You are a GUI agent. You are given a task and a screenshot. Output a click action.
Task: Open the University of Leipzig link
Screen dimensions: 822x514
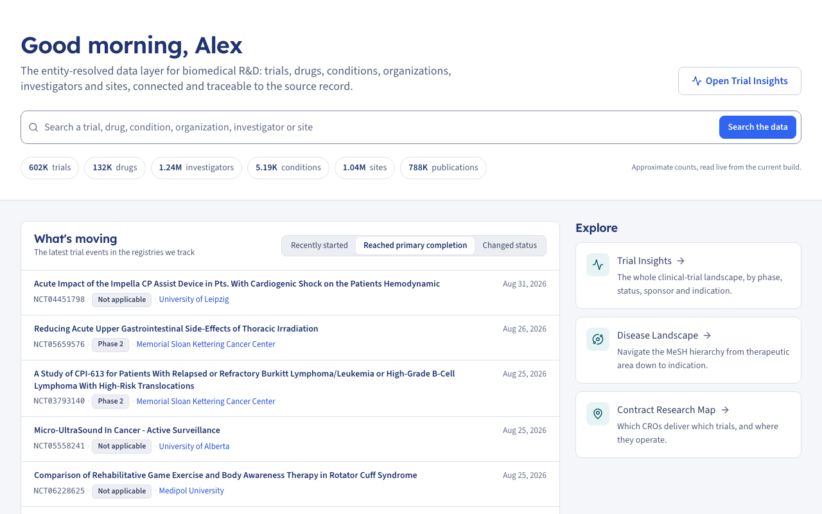click(x=194, y=299)
